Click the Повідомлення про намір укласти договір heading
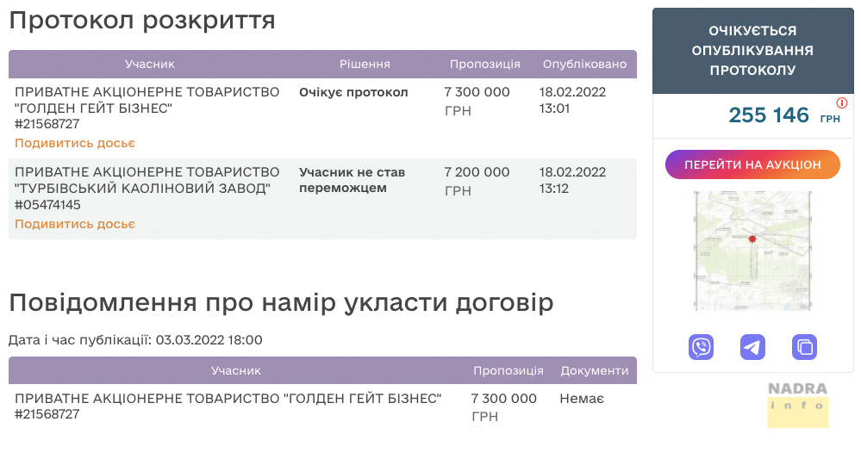861x459 pixels. pos(281,302)
